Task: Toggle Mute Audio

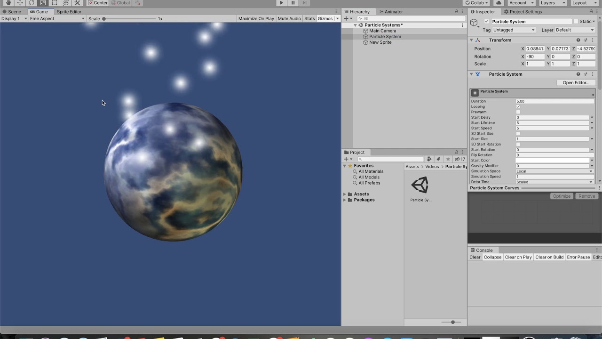Action: point(289,18)
